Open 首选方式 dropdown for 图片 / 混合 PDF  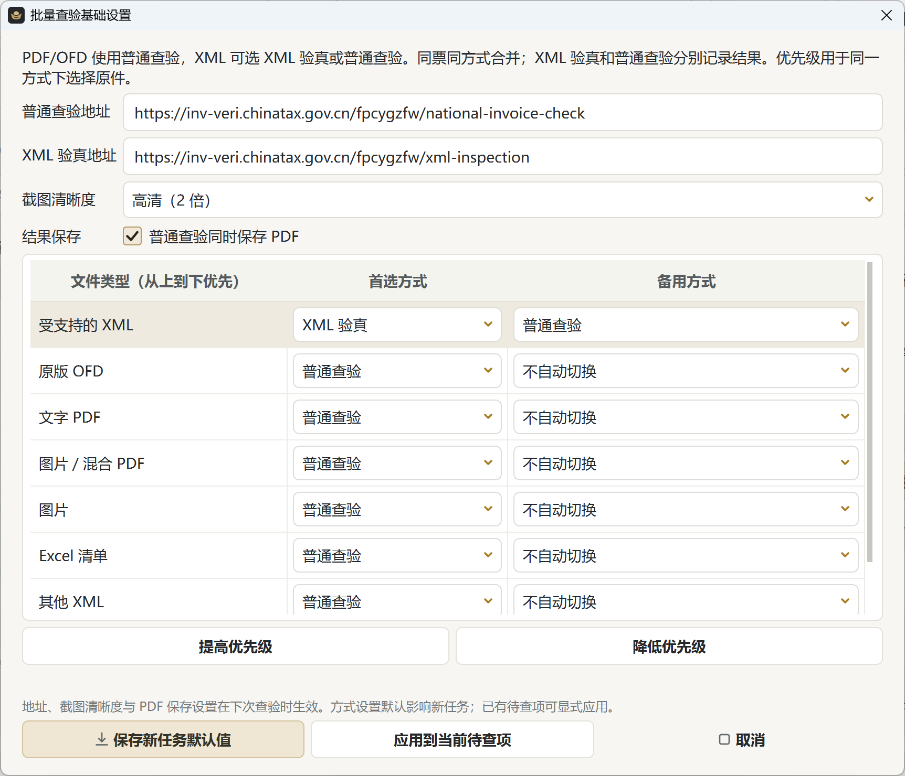[397, 463]
